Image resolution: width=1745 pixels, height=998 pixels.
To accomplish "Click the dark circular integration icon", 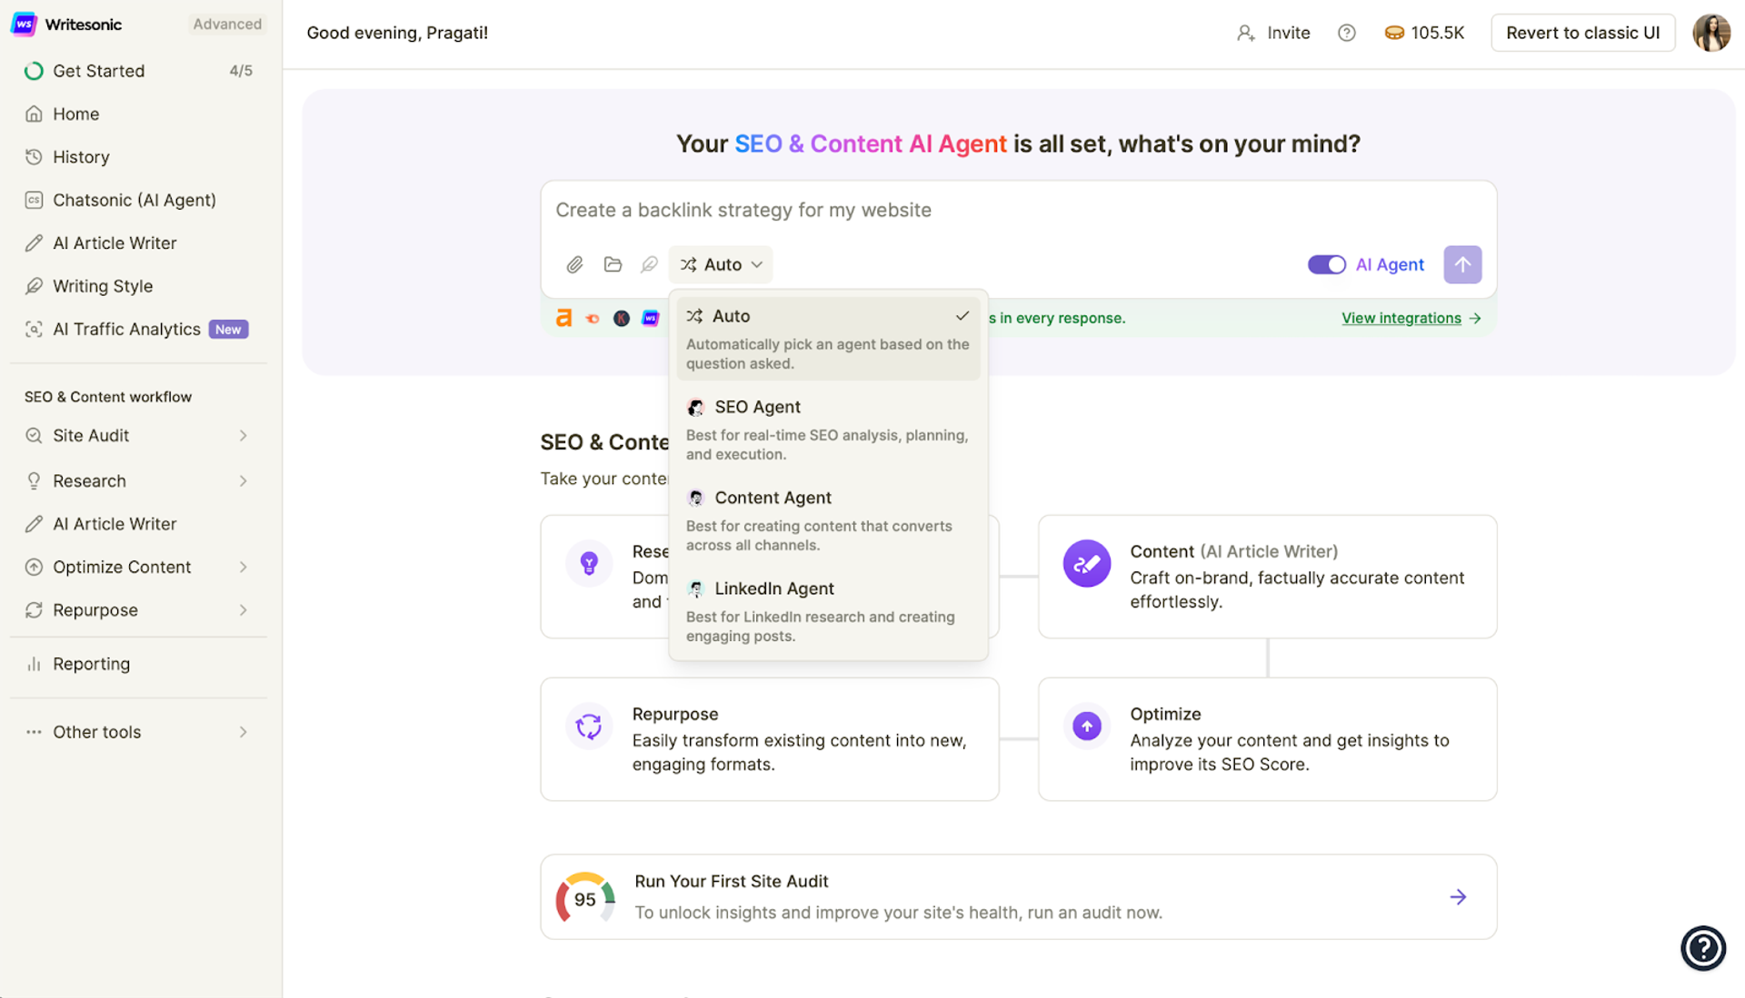I will pos(622,318).
